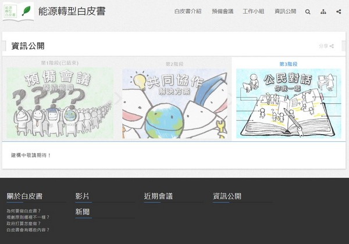Click the 公民對話 open book illustration
Image resolution: width=349 pixels, height=244 pixels.
click(x=289, y=103)
